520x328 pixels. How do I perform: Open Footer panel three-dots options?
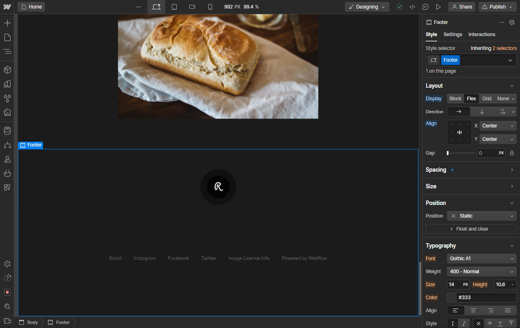[502, 22]
